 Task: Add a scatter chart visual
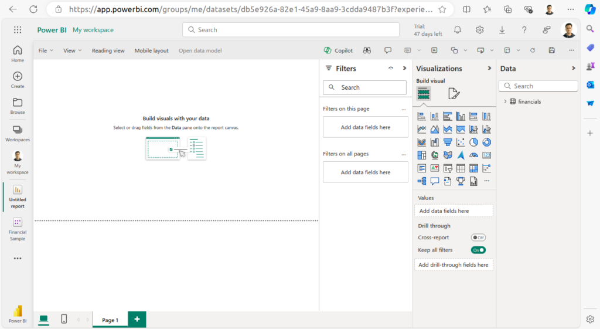click(x=461, y=142)
